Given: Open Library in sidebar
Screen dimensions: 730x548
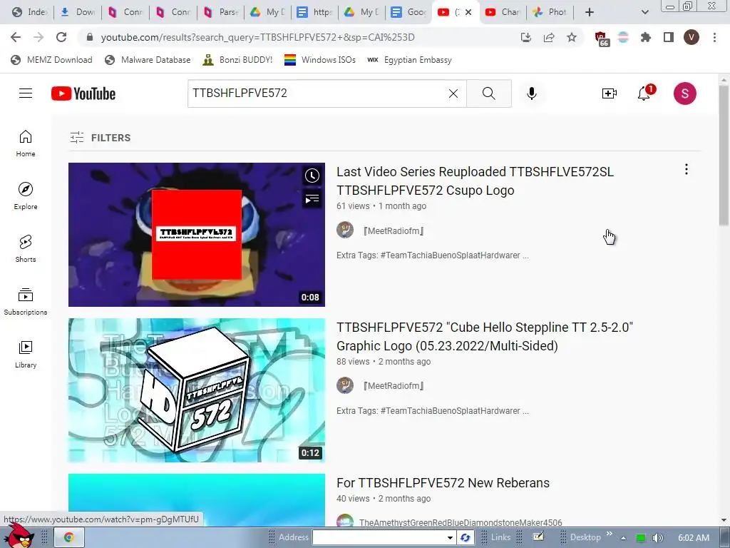Looking at the screenshot, I should [26, 354].
